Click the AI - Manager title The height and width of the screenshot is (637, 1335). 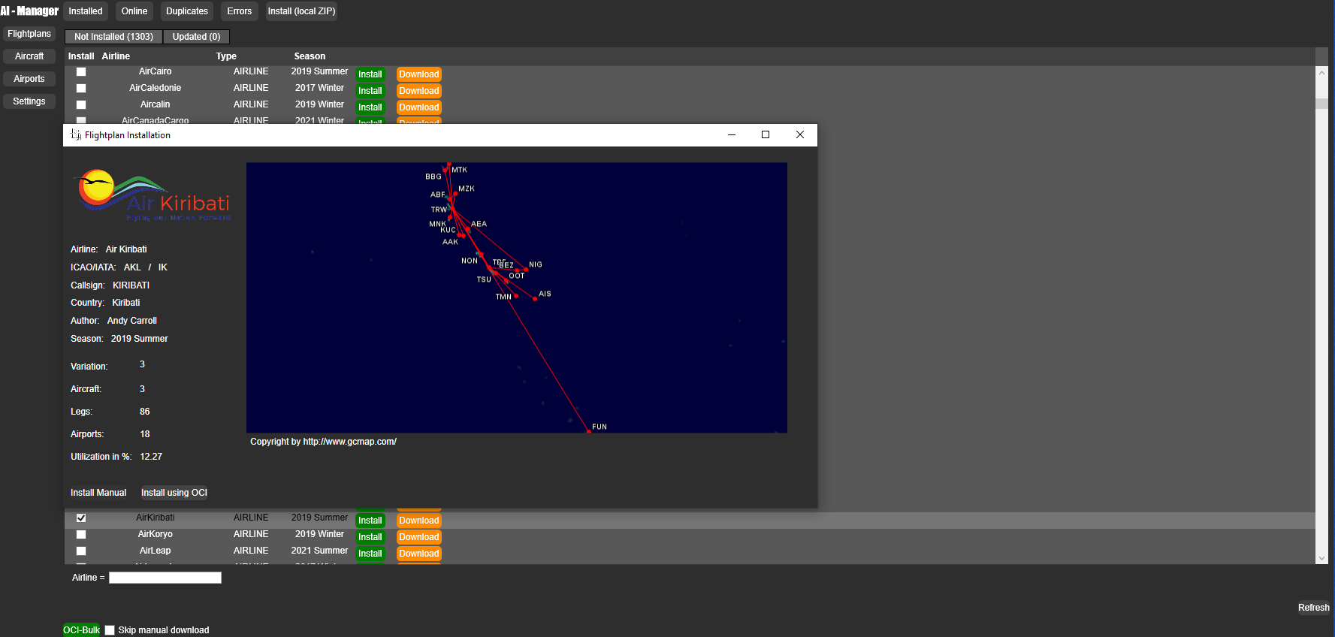pos(29,11)
